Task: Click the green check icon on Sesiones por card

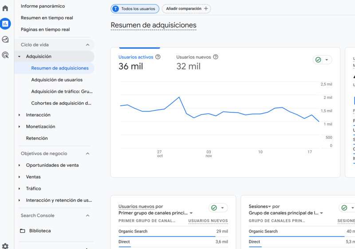Action: point(344,208)
